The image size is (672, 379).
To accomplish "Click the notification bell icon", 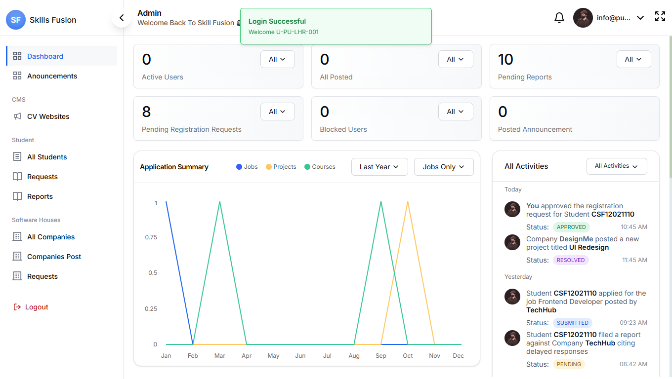I will (x=559, y=18).
